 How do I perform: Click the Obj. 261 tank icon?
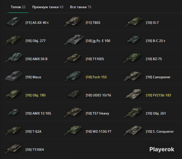133,112
